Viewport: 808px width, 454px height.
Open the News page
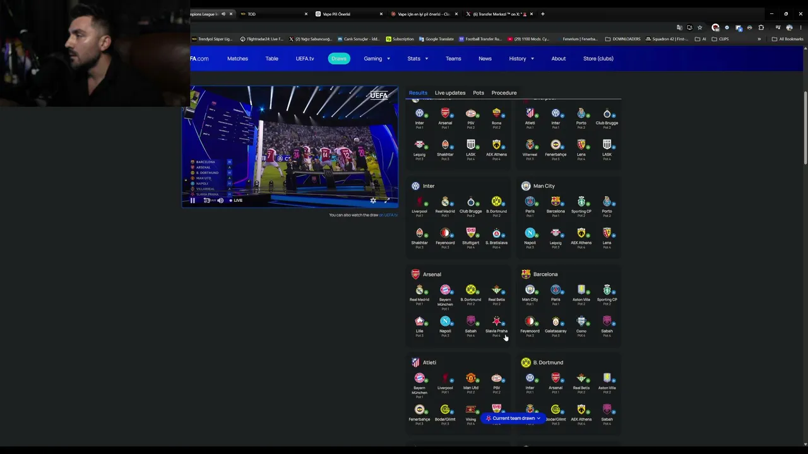click(x=485, y=59)
